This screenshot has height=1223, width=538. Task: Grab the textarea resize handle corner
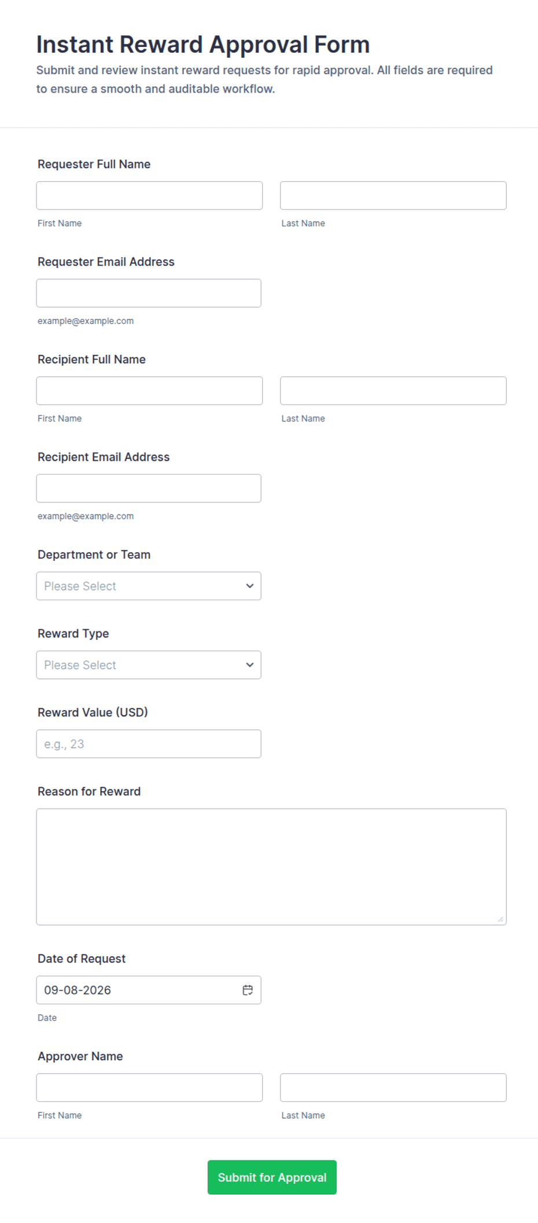[500, 919]
